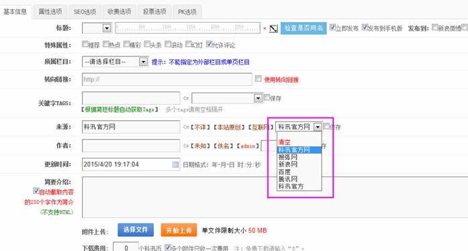Click the blue 选择文件 button
The width and height of the screenshot is (468, 251).
[136, 230]
